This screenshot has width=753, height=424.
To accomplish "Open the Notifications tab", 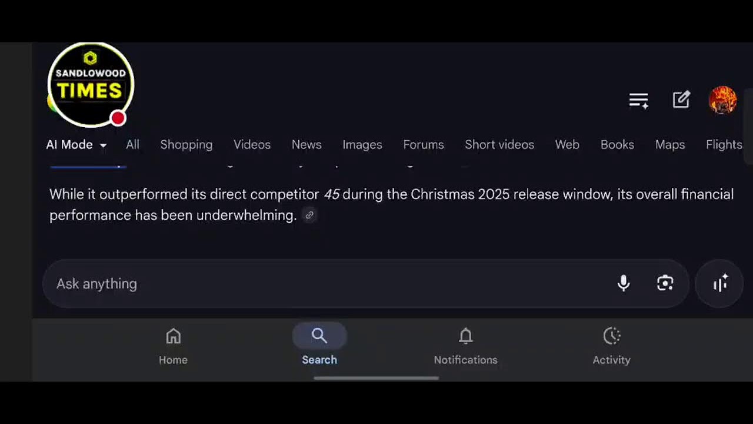I will tap(465, 347).
